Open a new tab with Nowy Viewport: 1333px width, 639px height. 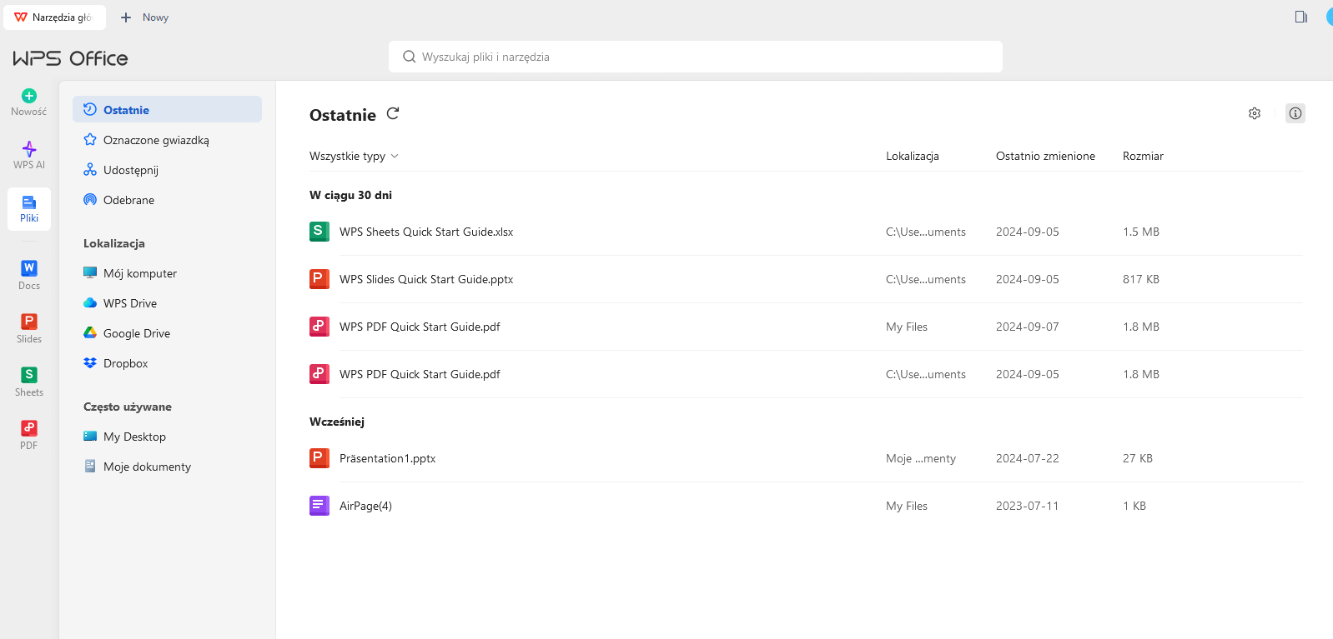144,17
